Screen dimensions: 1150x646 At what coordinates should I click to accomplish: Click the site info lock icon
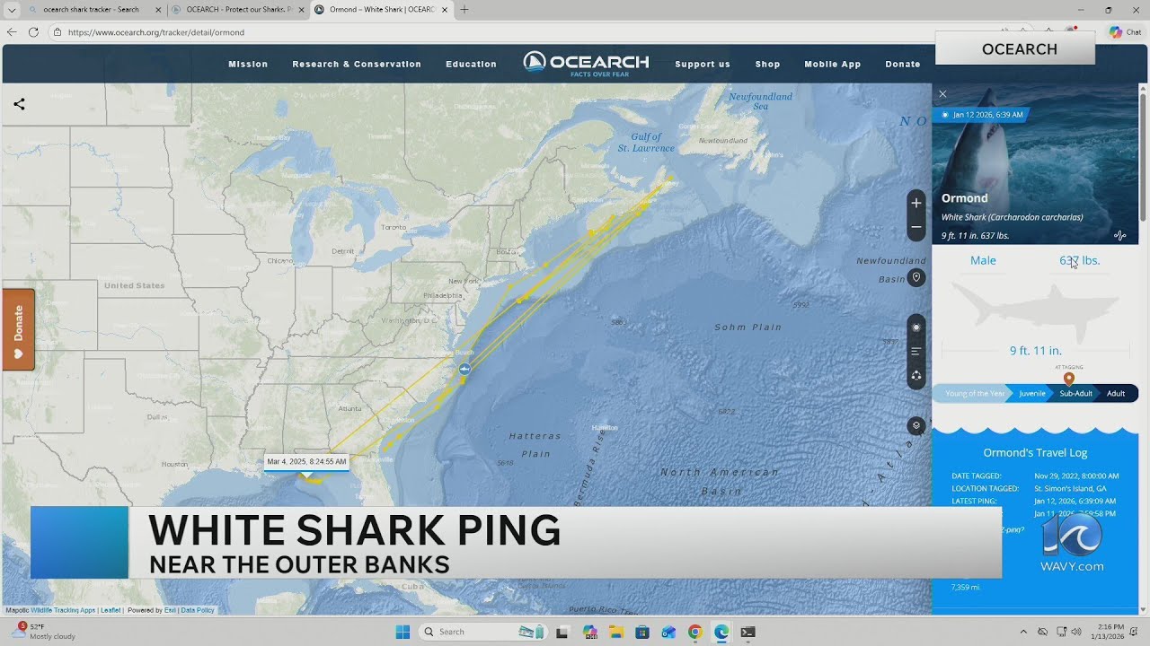tap(57, 32)
